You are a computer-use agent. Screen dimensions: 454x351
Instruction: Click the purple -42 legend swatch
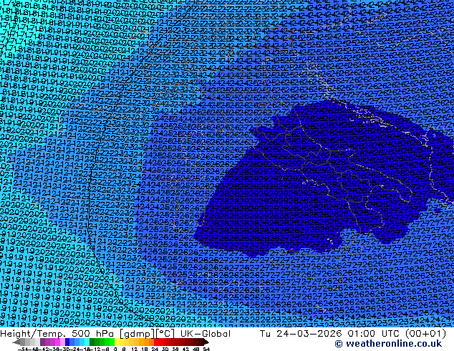42,342
